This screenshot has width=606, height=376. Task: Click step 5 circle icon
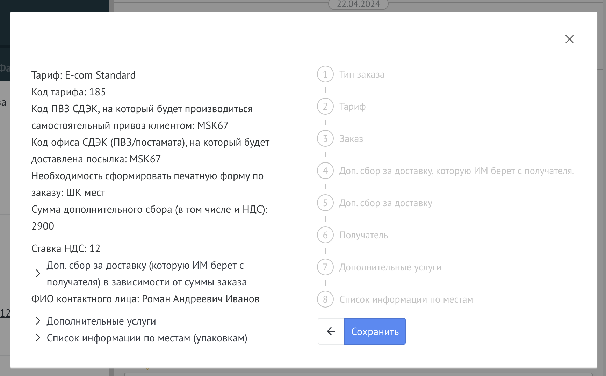coord(325,203)
